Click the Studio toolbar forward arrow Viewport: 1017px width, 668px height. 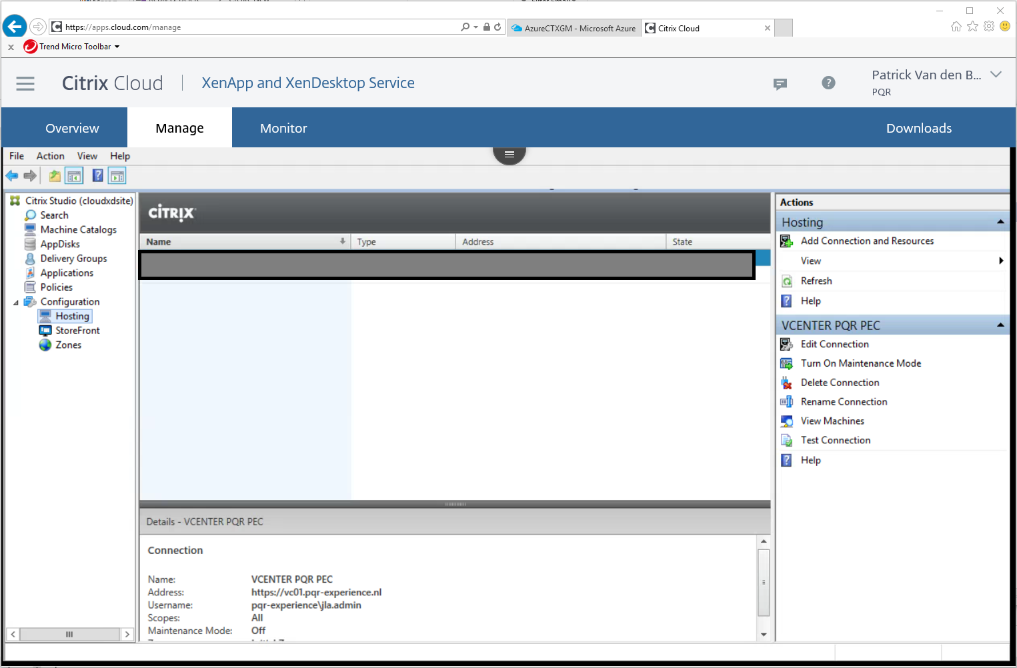coord(30,176)
